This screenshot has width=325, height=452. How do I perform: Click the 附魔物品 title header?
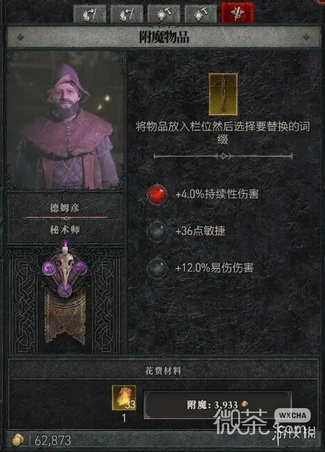[164, 37]
